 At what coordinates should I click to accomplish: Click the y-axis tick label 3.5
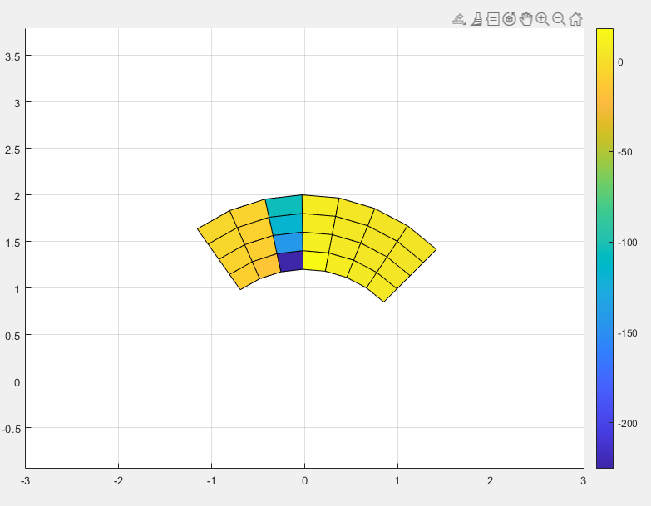click(12, 56)
